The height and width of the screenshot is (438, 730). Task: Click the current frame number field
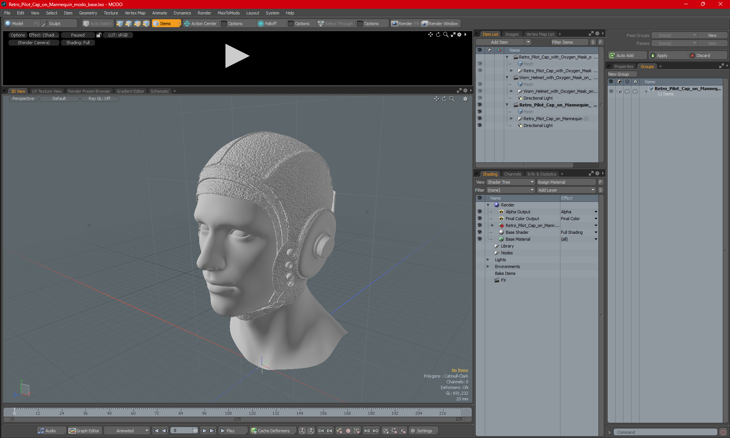pyautogui.click(x=182, y=431)
